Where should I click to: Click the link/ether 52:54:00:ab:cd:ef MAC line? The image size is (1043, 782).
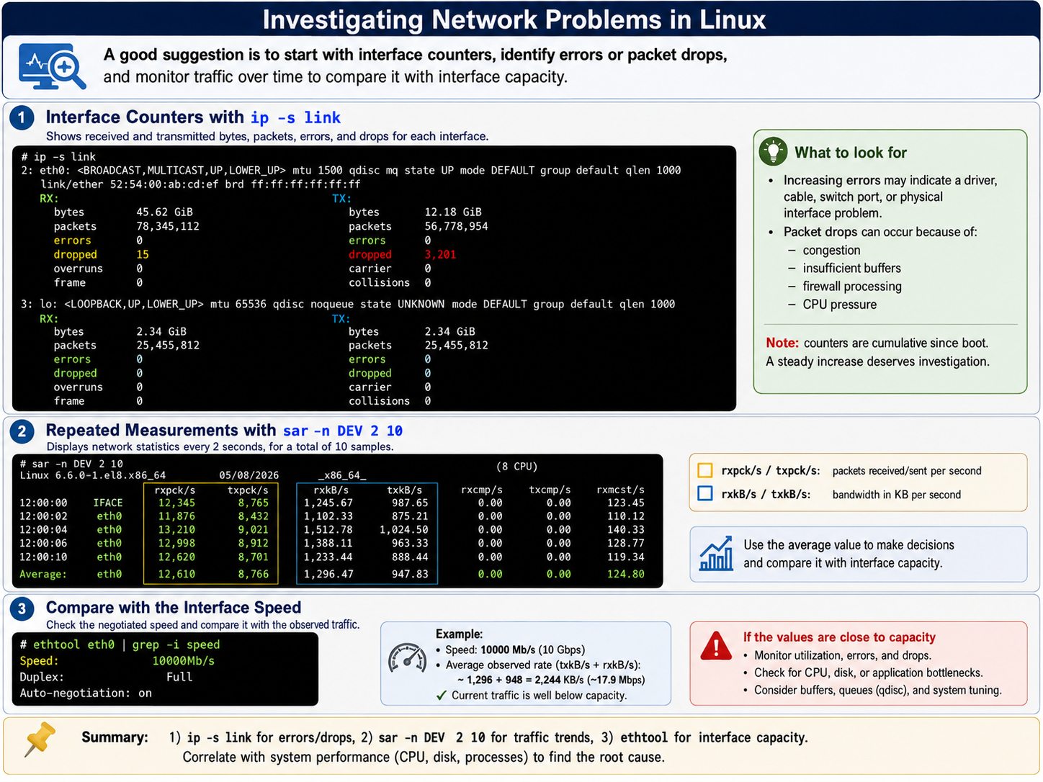pos(200,184)
